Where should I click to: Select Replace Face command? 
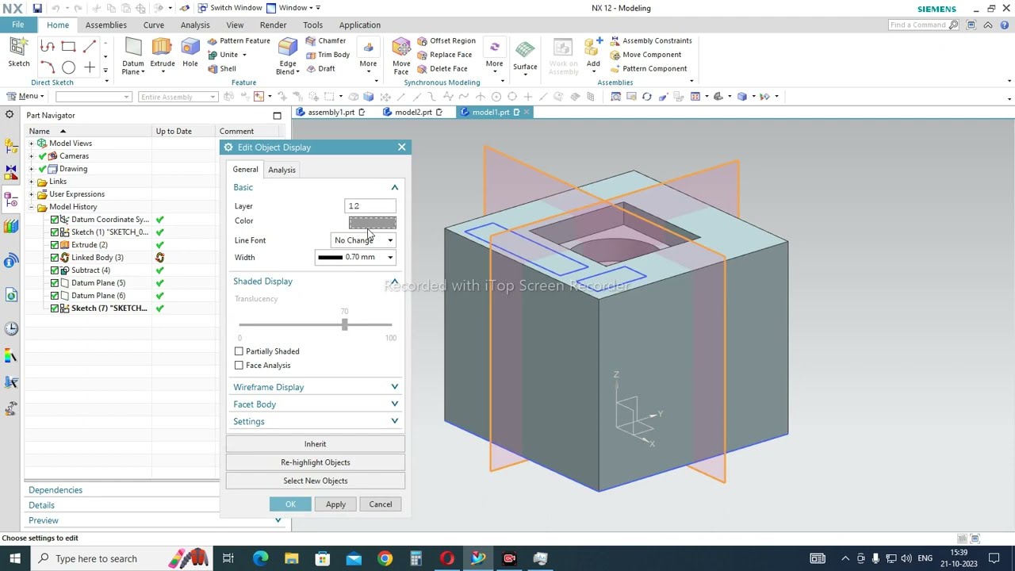pyautogui.click(x=444, y=55)
